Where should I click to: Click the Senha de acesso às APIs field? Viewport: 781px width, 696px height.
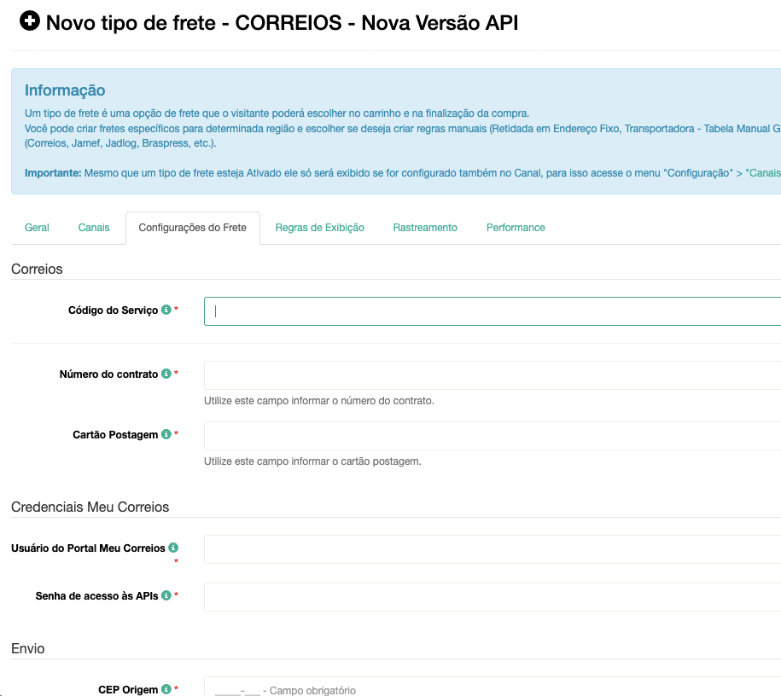(x=492, y=597)
